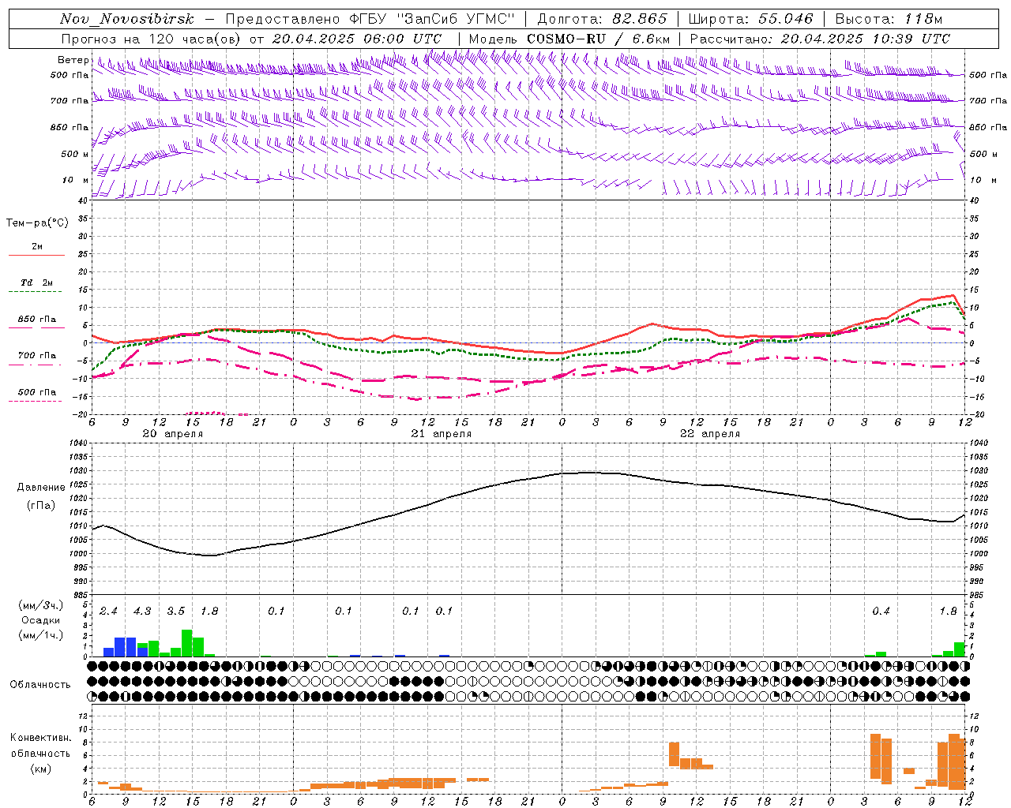Click the 2.4 precipitation value
1011x808 pixels.
click(x=108, y=612)
